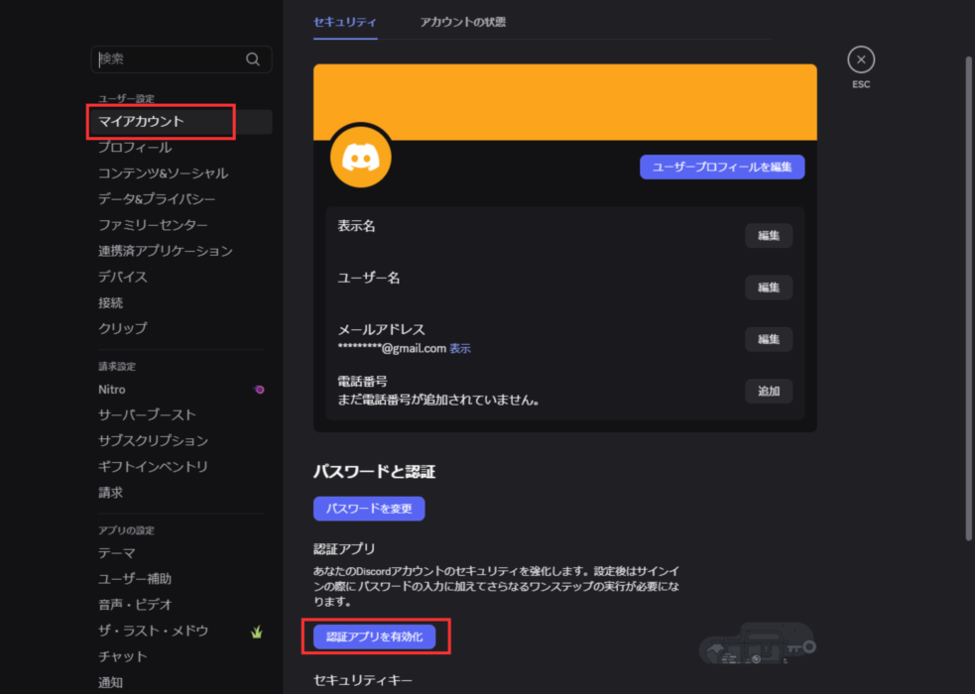
Task: Open ユーザー補助 settings
Action: pos(135,579)
